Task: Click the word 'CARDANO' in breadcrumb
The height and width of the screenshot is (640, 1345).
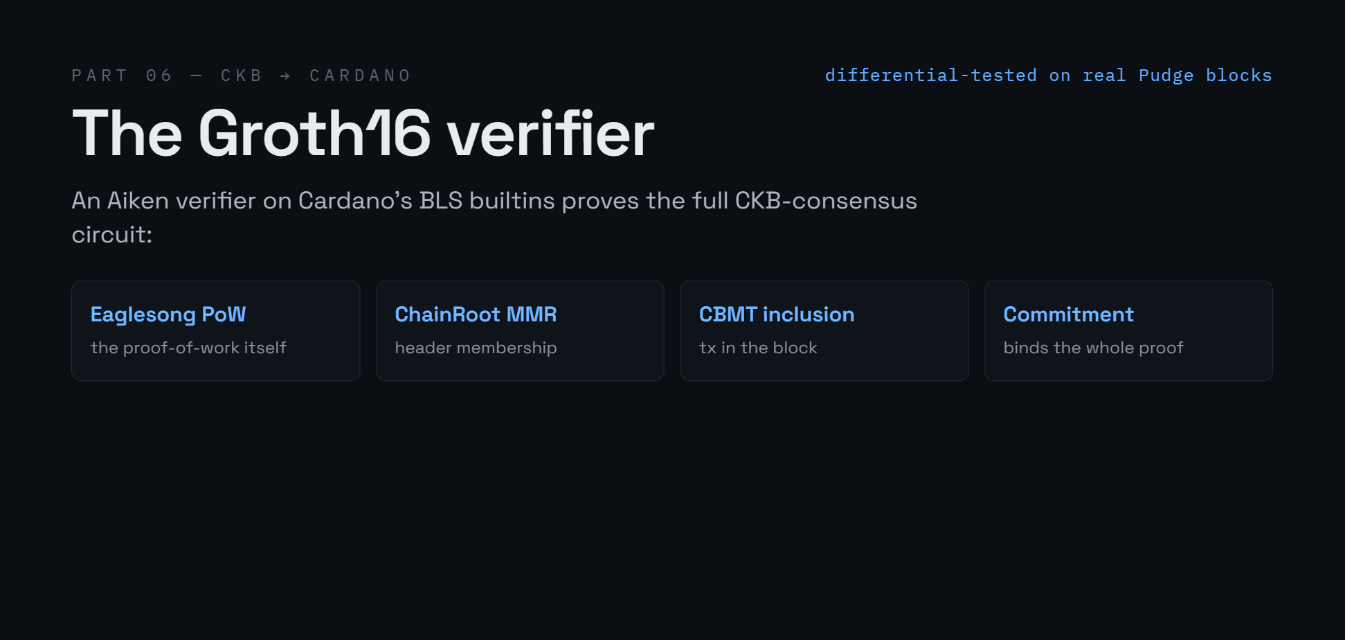Action: tap(360, 75)
